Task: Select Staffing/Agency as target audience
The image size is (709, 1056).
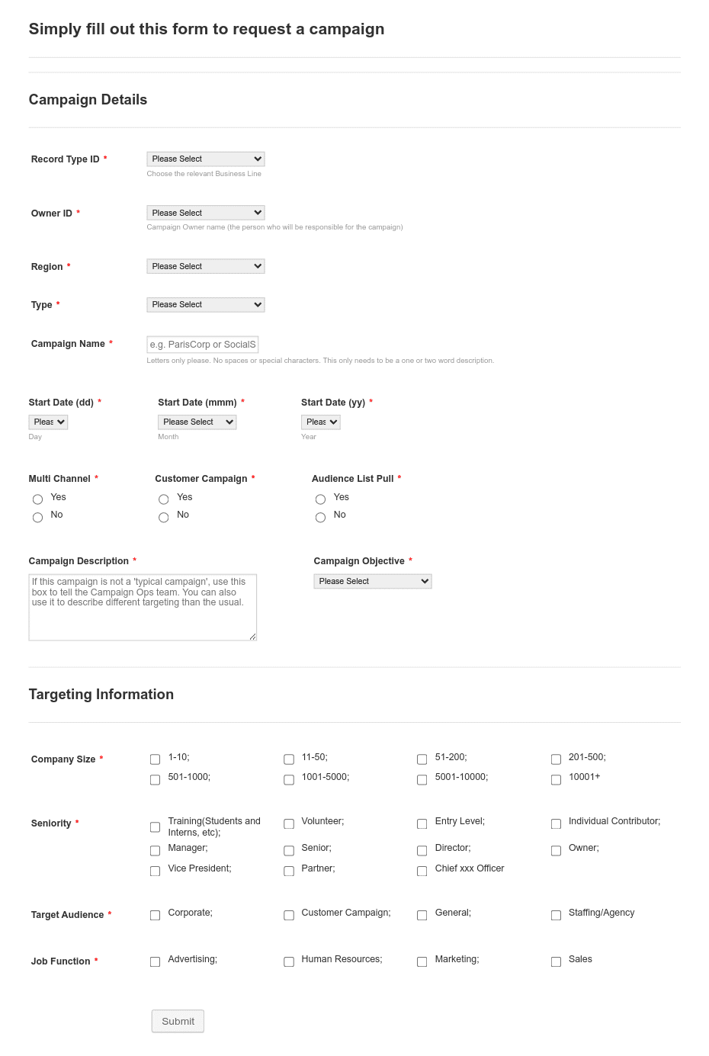Action: click(556, 915)
